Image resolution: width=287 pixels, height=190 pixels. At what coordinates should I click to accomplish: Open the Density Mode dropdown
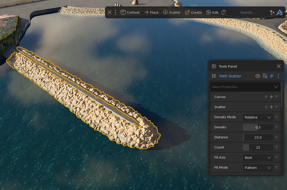258,117
